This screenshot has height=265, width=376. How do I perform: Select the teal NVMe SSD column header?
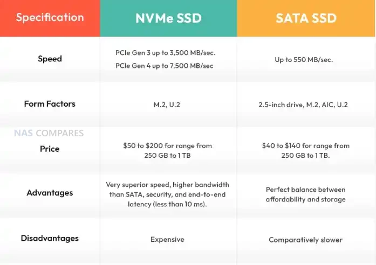(168, 18)
